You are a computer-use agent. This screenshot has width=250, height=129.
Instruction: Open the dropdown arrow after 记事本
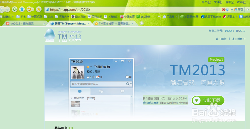click(236, 16)
